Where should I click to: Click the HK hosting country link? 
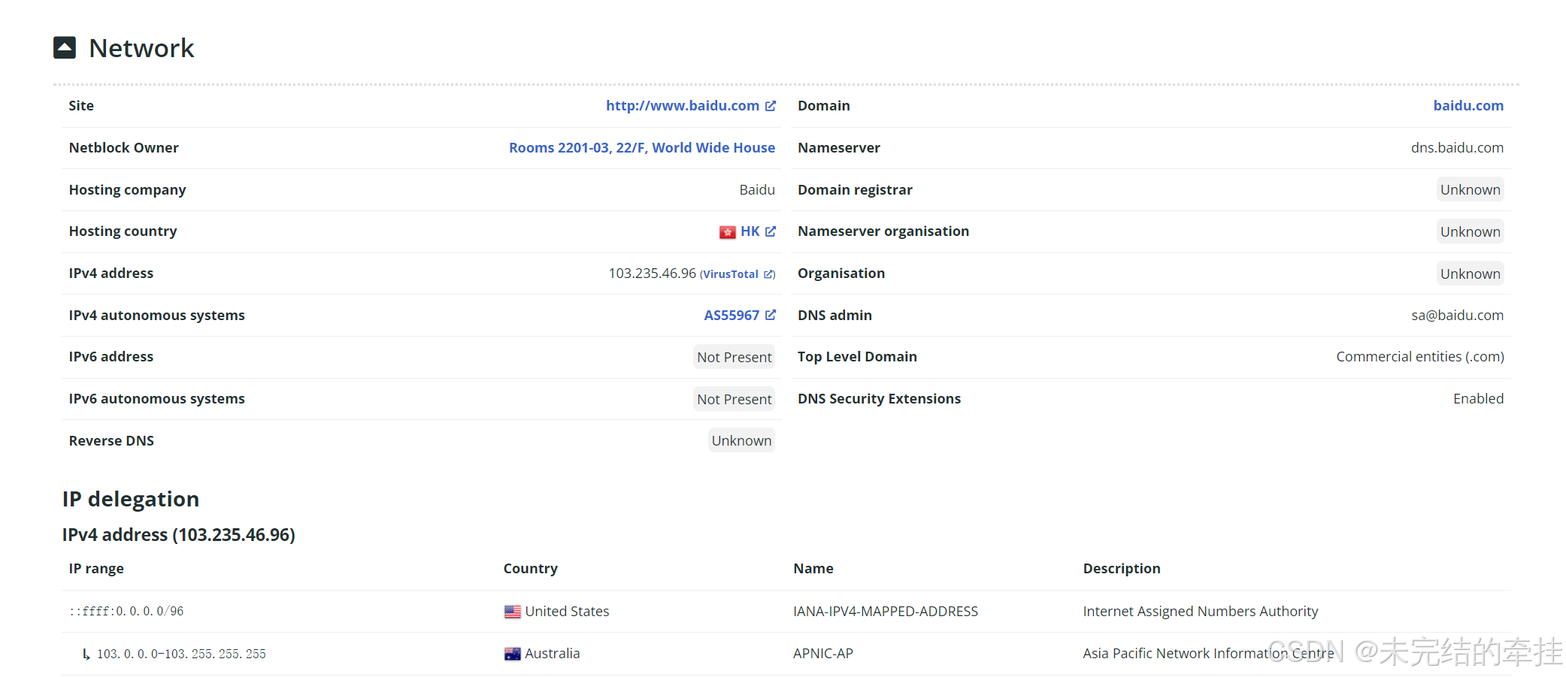coord(750,231)
